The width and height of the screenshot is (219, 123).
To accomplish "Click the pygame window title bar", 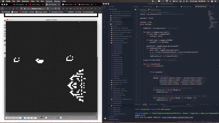I will click(51, 20).
